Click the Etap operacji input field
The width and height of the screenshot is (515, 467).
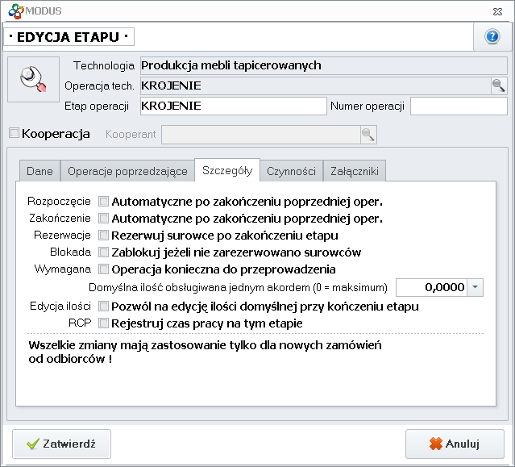click(234, 106)
